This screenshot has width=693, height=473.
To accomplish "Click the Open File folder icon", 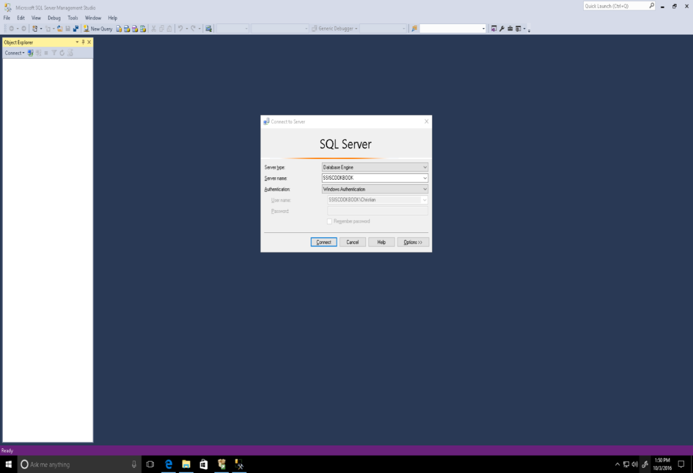I will tap(60, 29).
